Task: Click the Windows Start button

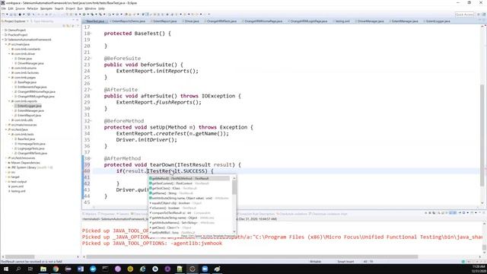Action: 5,269
